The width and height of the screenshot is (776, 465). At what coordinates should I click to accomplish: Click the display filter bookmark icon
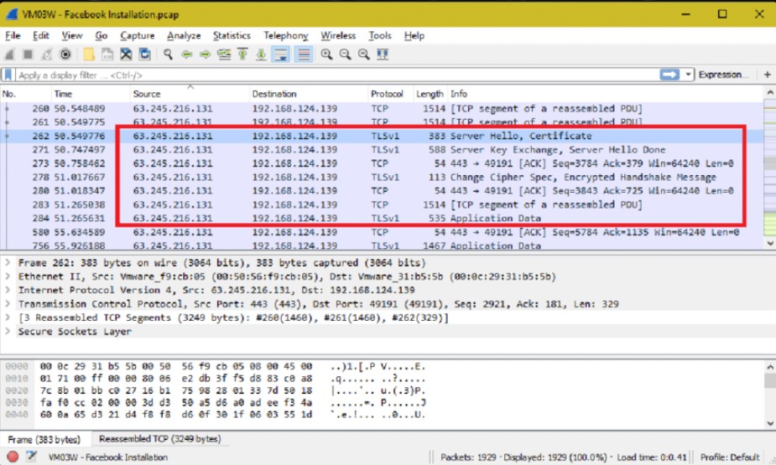pyautogui.click(x=8, y=75)
